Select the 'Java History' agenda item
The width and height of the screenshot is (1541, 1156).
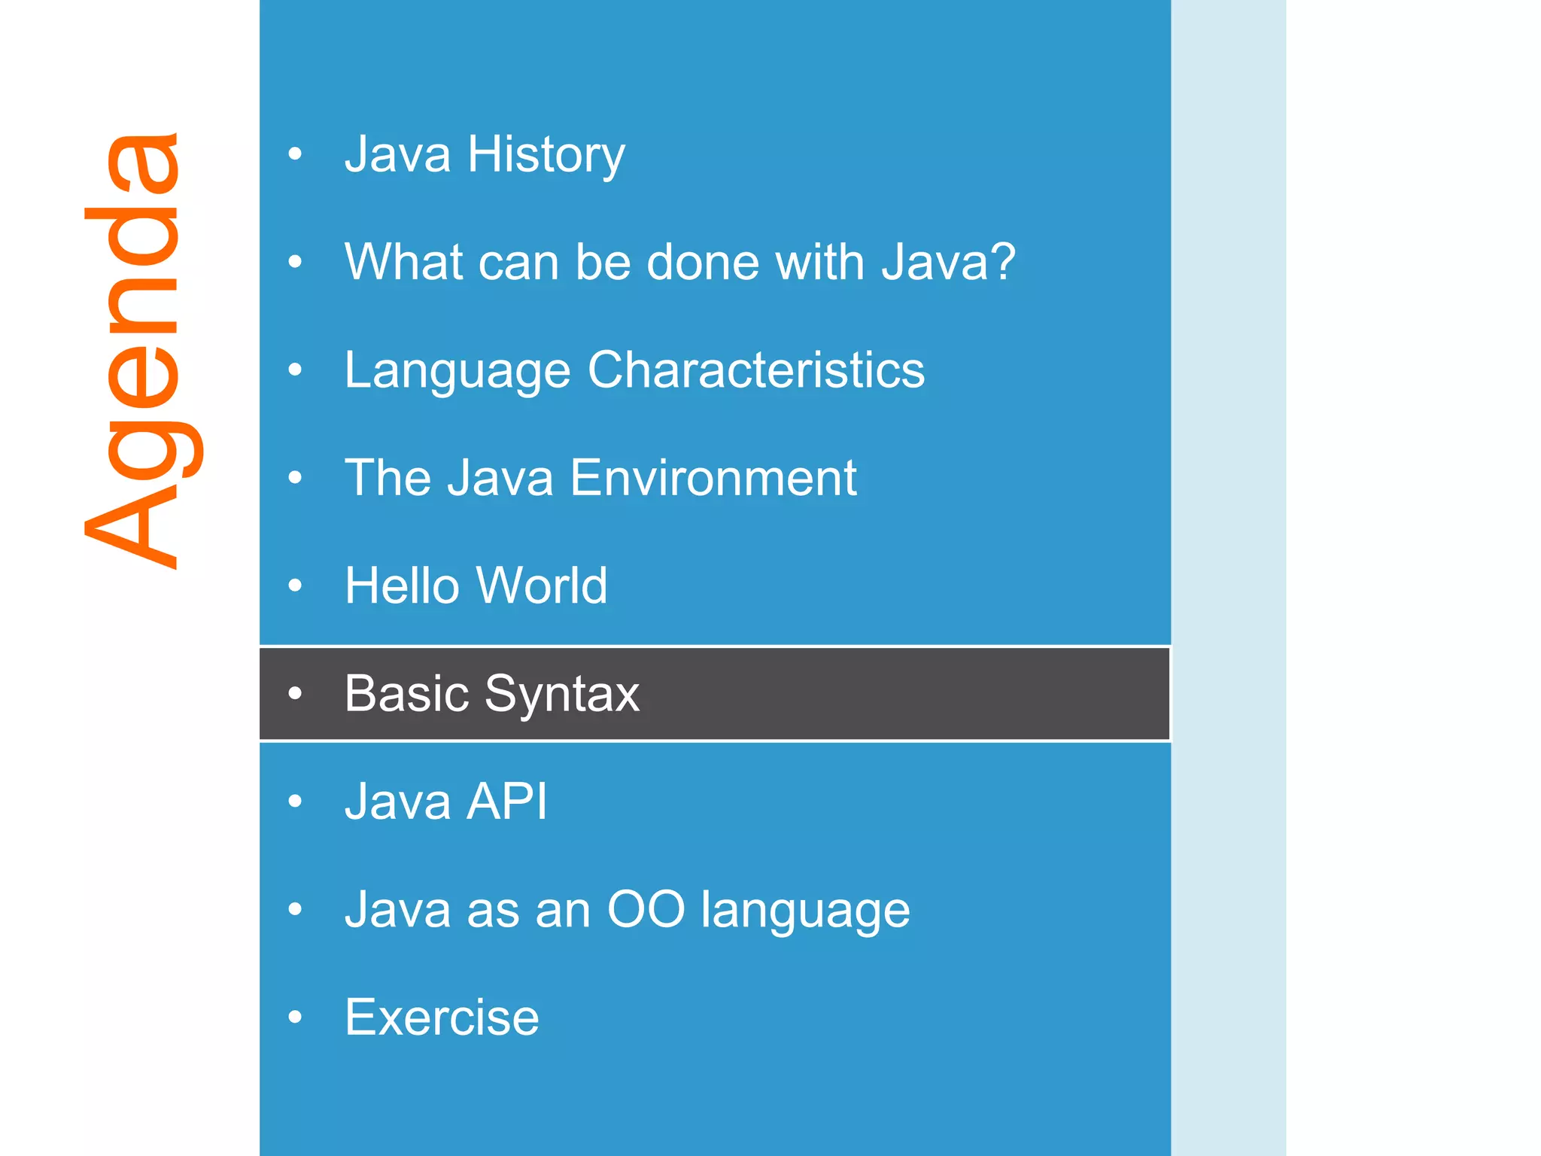[485, 155]
